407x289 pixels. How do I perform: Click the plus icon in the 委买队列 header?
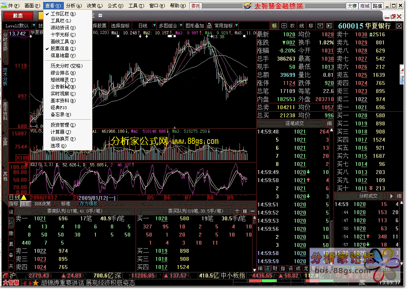(x=237, y=211)
